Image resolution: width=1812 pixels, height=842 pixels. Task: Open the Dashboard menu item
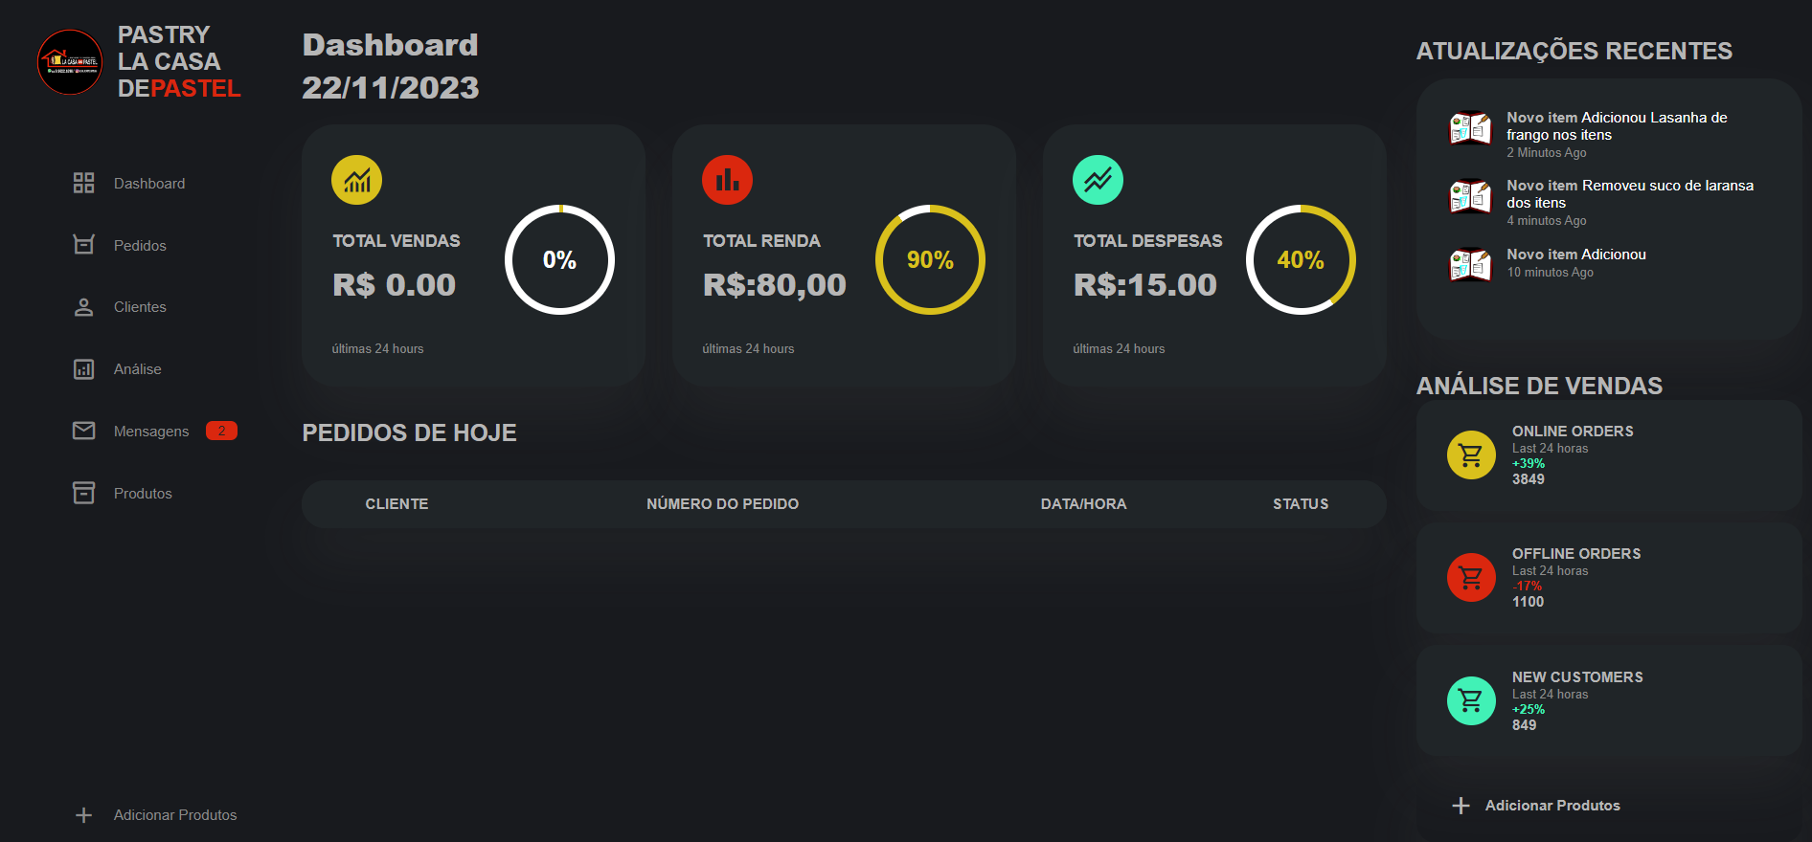149,184
